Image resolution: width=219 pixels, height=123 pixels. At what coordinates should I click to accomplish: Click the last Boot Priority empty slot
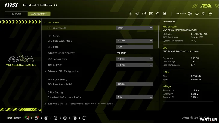[84, 118]
